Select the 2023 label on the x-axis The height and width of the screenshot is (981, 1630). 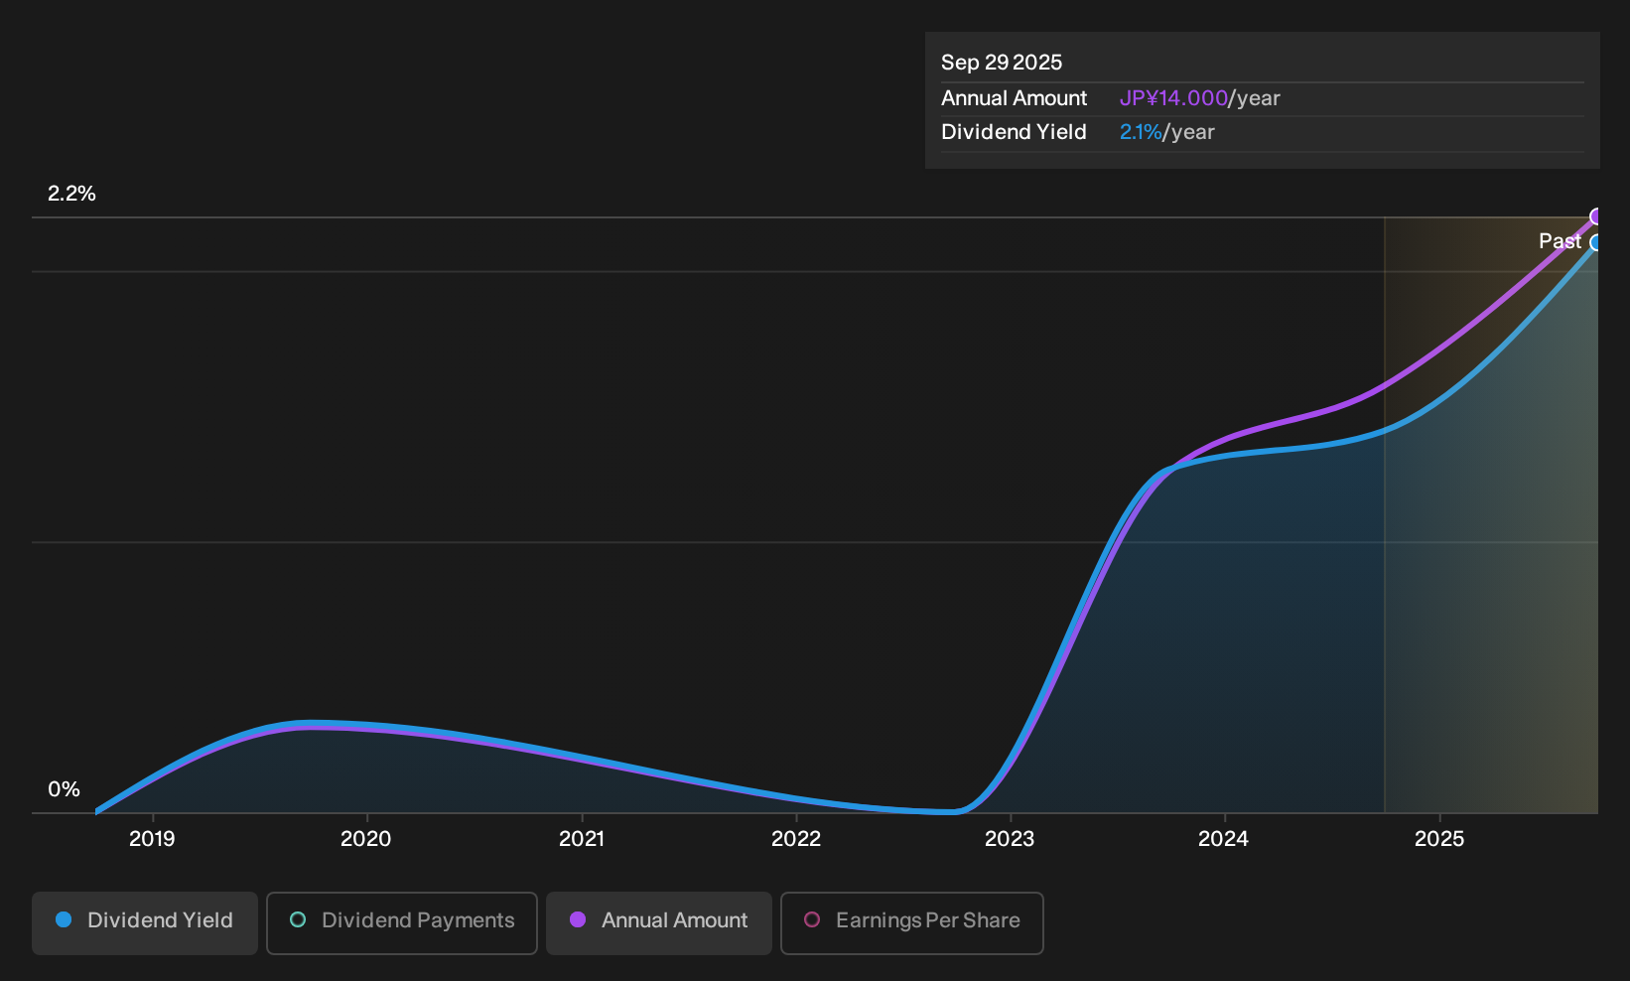1010,839
